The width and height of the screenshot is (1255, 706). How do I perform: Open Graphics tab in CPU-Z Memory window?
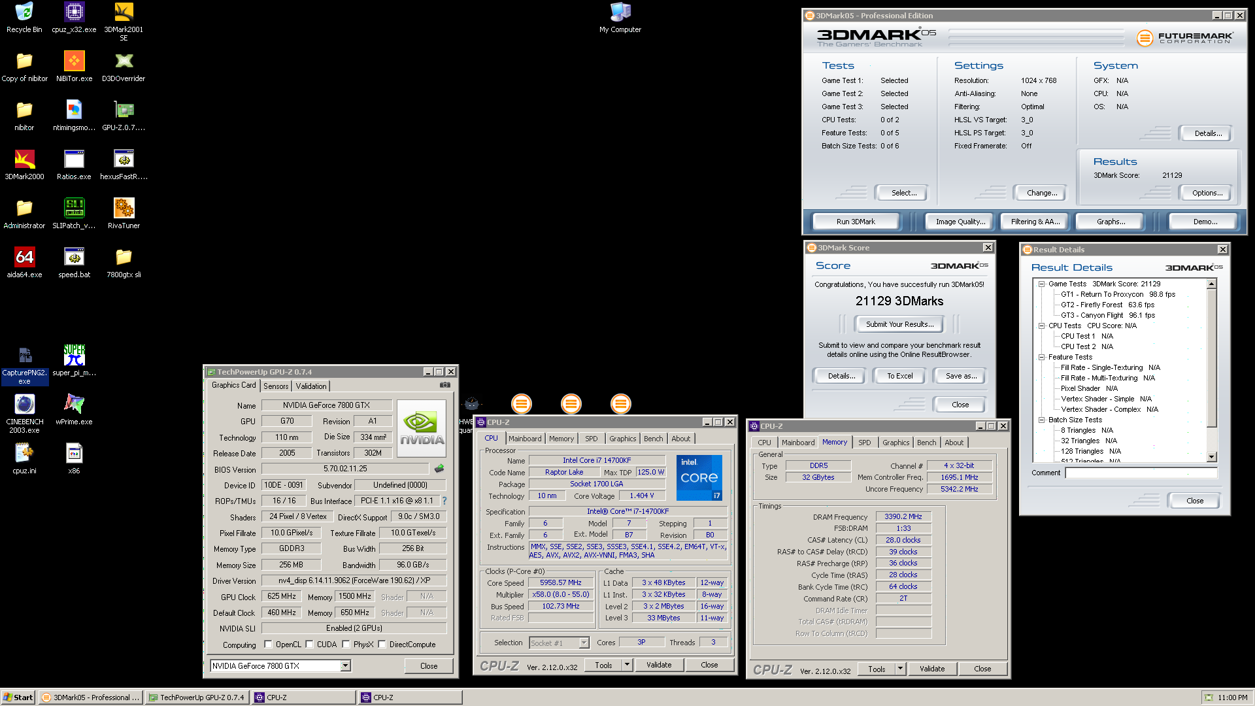coord(895,443)
